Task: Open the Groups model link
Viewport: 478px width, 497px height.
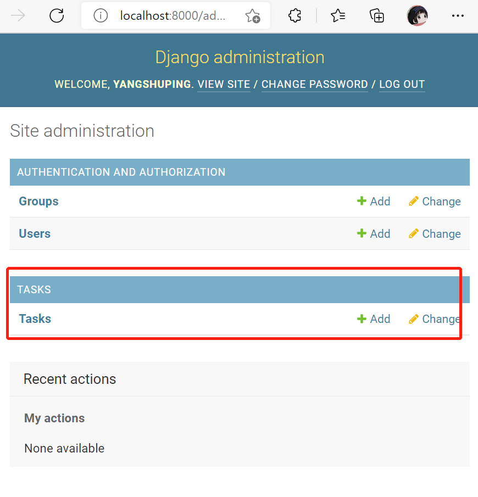Action: tap(38, 202)
